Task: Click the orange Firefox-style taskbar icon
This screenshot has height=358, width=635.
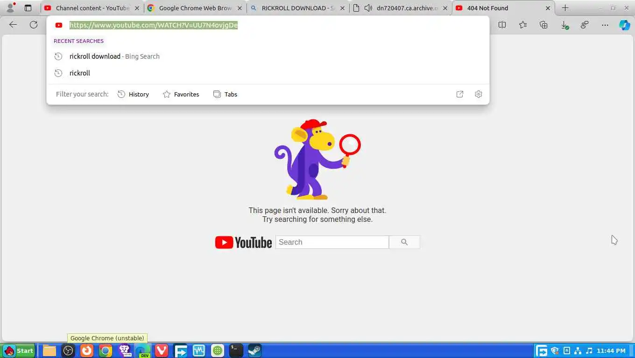Action: [x=87, y=351]
